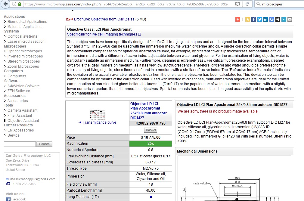The width and height of the screenshot is (304, 201).
Task: Click the parfocal length value '45.06'
Action: (150, 190)
